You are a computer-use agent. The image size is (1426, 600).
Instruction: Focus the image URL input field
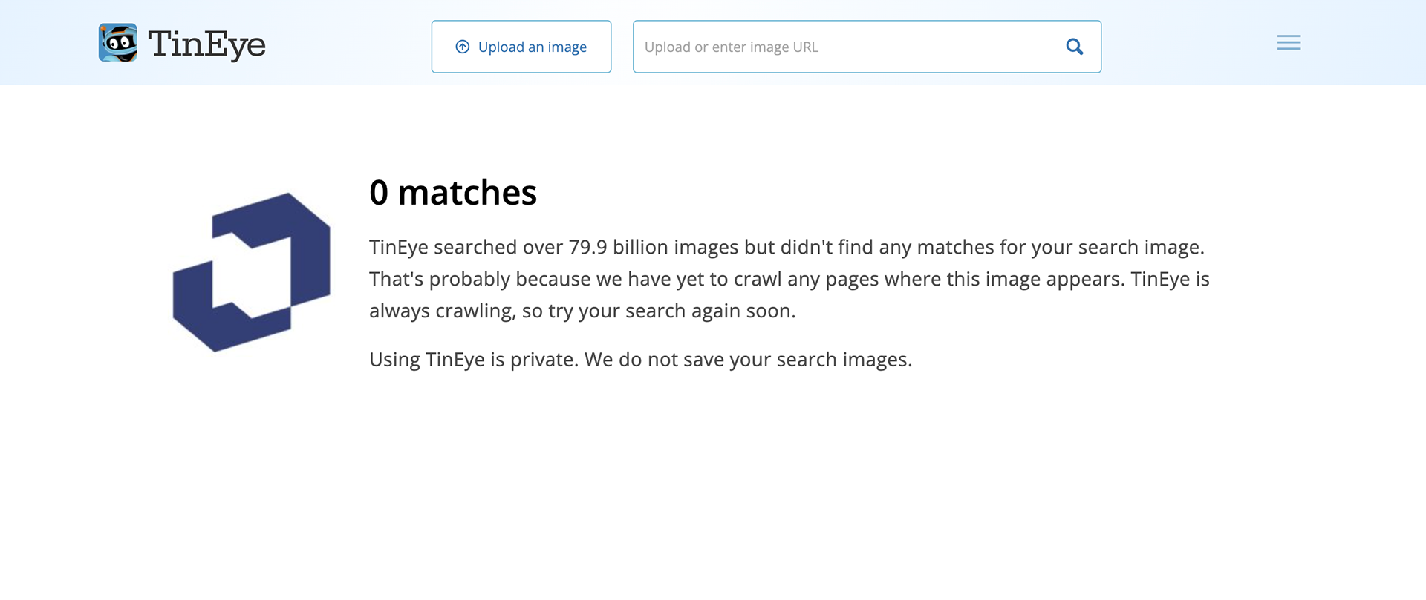pos(847,47)
